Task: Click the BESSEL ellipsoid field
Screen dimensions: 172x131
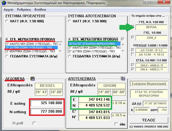Action: [49, 86]
